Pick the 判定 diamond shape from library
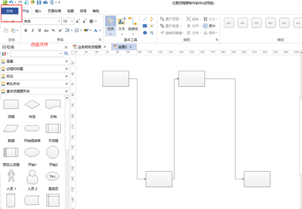This screenshot has width=302, height=209. (x=33, y=105)
